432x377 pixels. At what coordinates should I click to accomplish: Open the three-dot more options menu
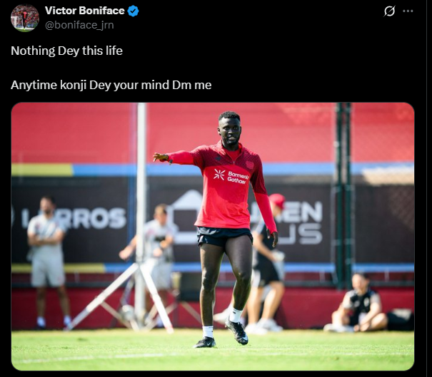(408, 11)
